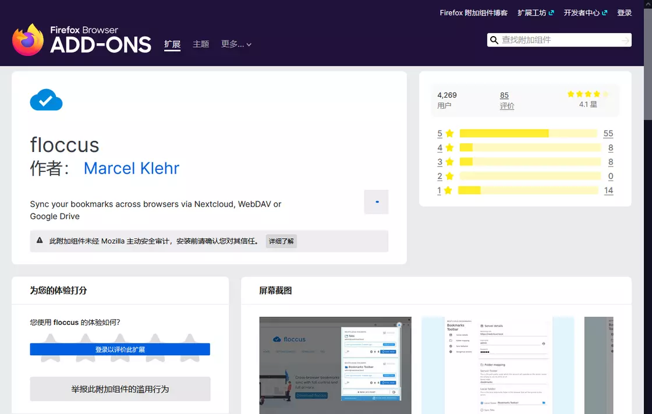Click the star icon in the 3-star row
652x414 pixels.
(449, 162)
